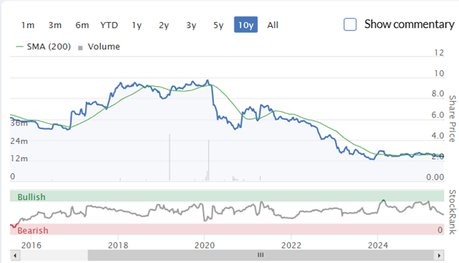Click the Bullish zone band
459x263 pixels.
pyautogui.click(x=227, y=196)
